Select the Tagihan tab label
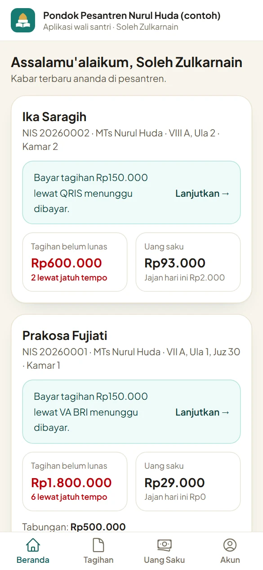Image resolution: width=263 pixels, height=570 pixels. pyautogui.click(x=98, y=560)
